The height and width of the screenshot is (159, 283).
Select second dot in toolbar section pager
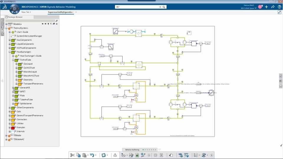pyautogui.click(x=145, y=150)
